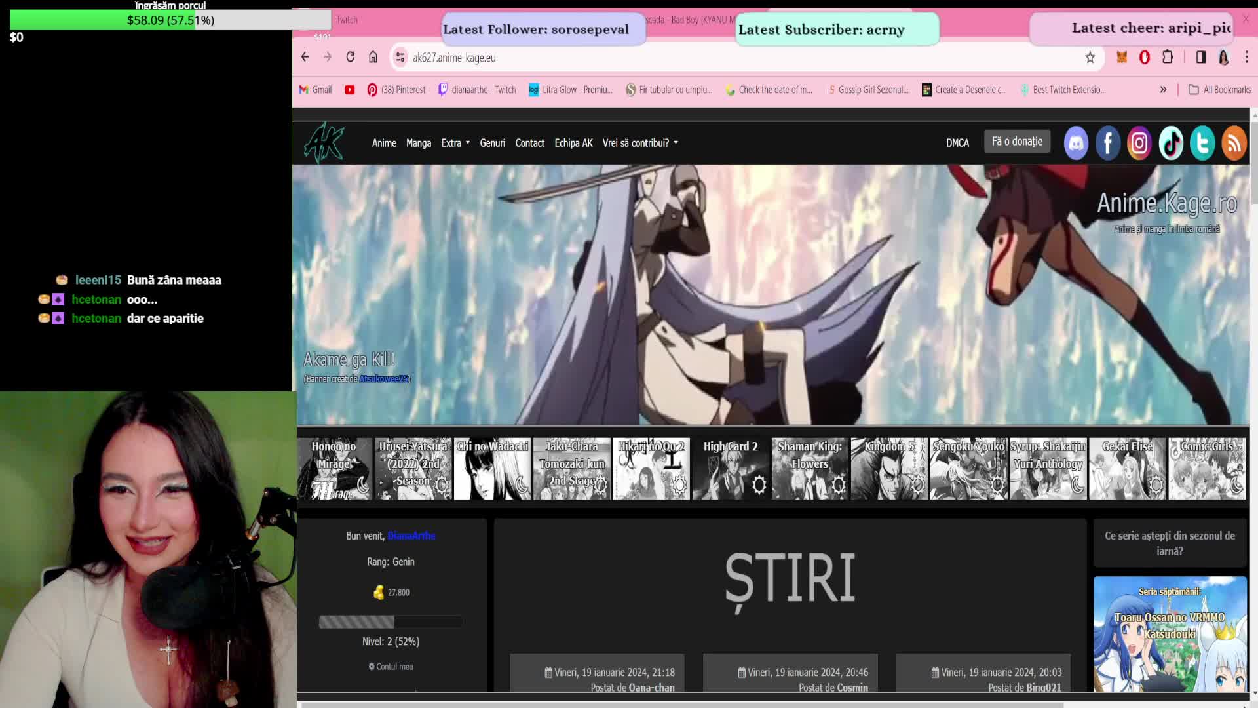
Task: Open Gekai Elise thumbnail
Action: point(1127,469)
